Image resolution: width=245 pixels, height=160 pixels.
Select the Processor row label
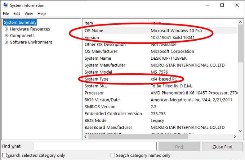[x=94, y=93]
